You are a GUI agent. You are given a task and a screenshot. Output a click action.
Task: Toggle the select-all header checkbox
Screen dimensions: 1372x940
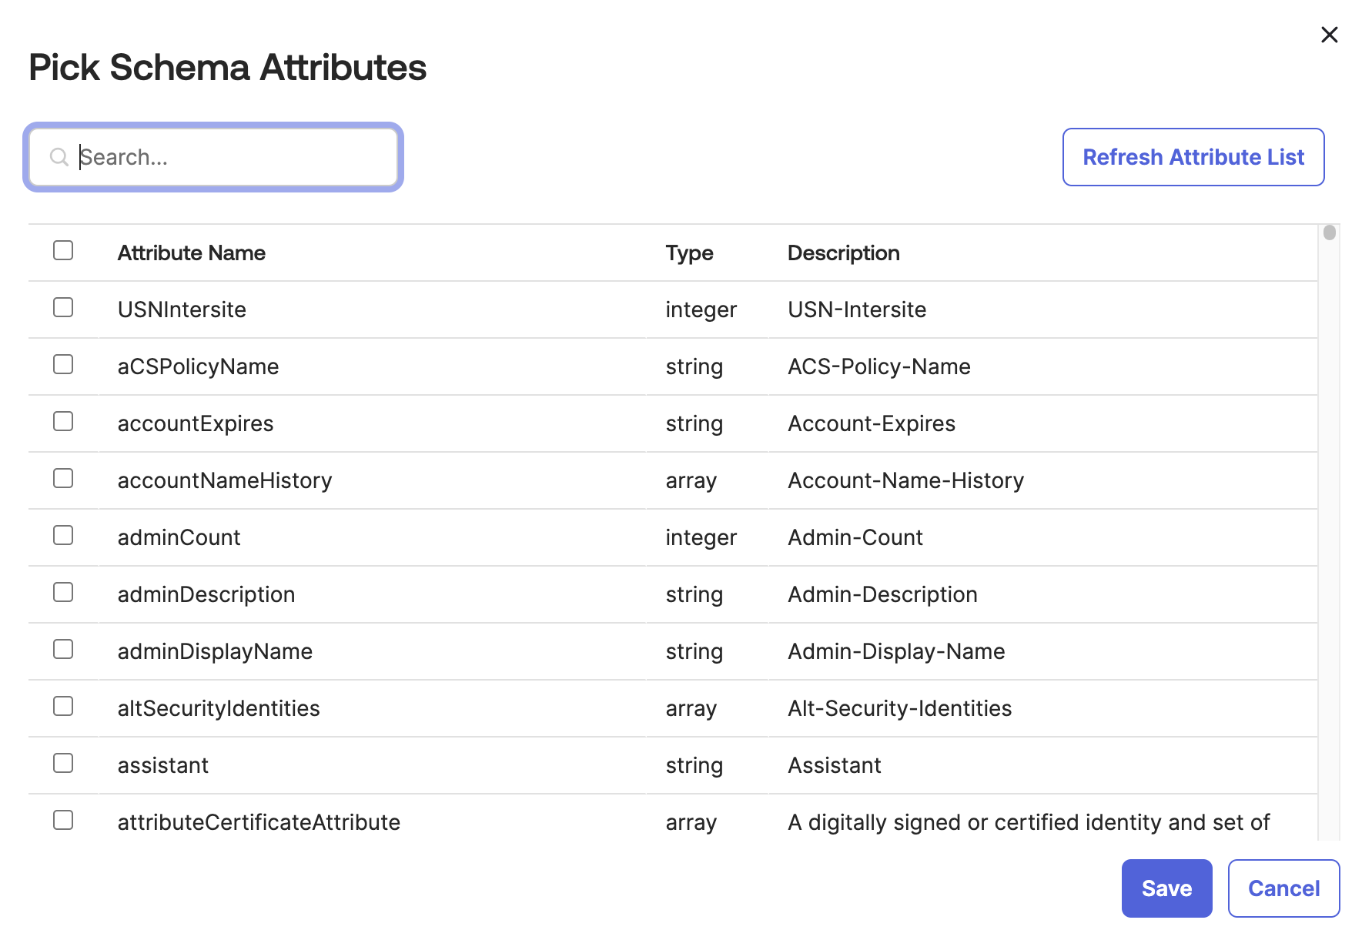[x=63, y=250]
